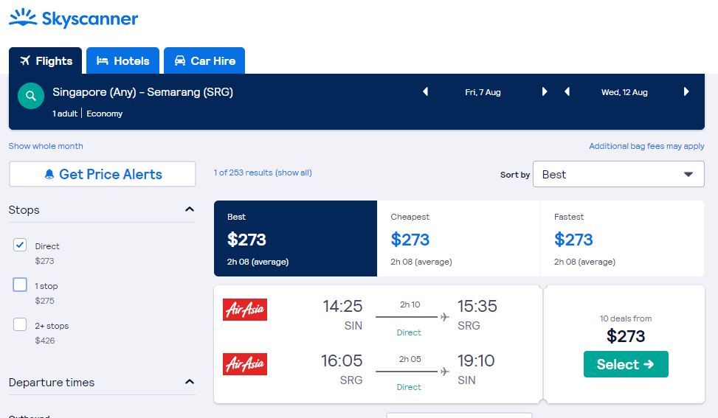Uncheck the Direct stops checkbox
718x418 pixels.
click(x=21, y=245)
